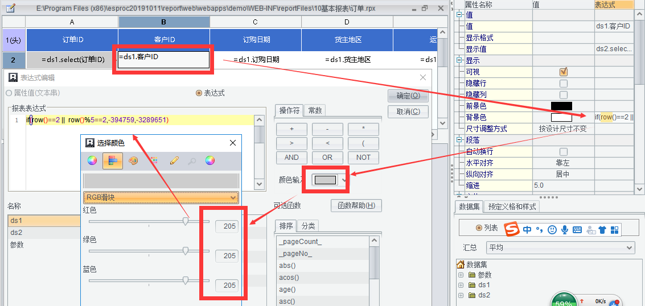The height and width of the screenshot is (306, 645).
Task: Click the 参数 folder icon in dataset tree
Action: point(472,275)
